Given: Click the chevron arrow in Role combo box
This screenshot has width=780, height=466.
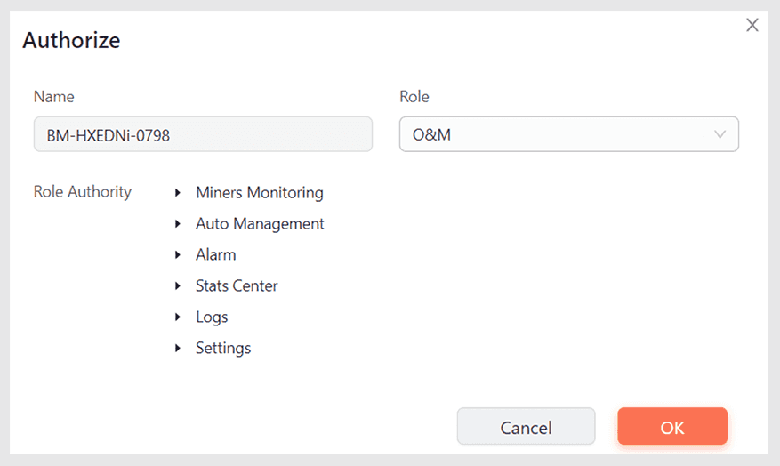Looking at the screenshot, I should (x=720, y=135).
